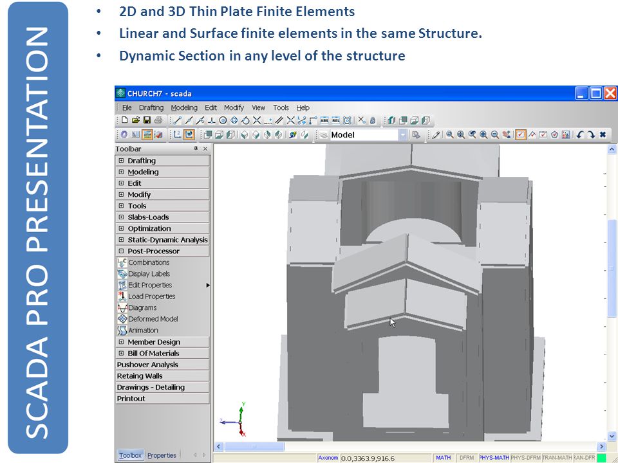This screenshot has width=618, height=463.
Task: Toggle PHYS-MATH mode in status bar
Action: click(494, 458)
